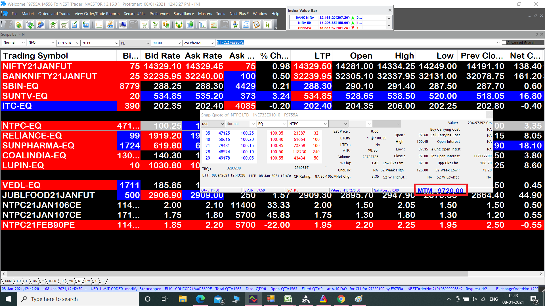This screenshot has width=545, height=306.
Task: Click the key password toolbar icon
Action: click(x=110, y=25)
